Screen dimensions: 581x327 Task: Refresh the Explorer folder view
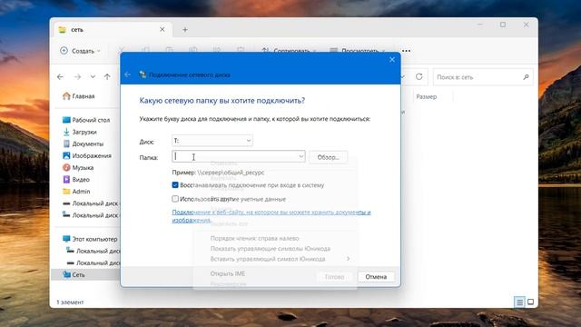pos(419,76)
